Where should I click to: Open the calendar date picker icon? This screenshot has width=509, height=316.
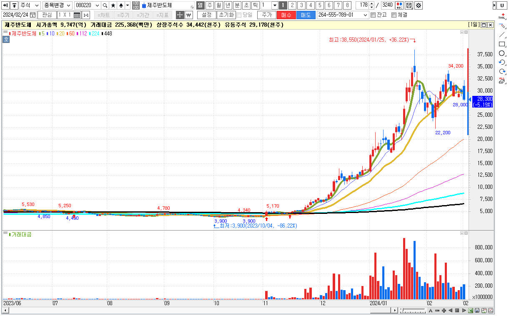click(x=33, y=15)
